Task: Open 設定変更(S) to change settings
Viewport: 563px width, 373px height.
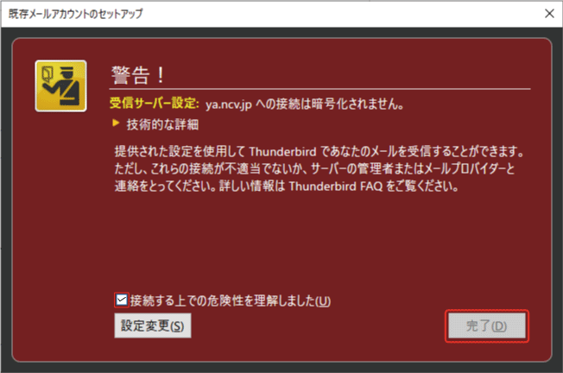Action: tap(153, 326)
